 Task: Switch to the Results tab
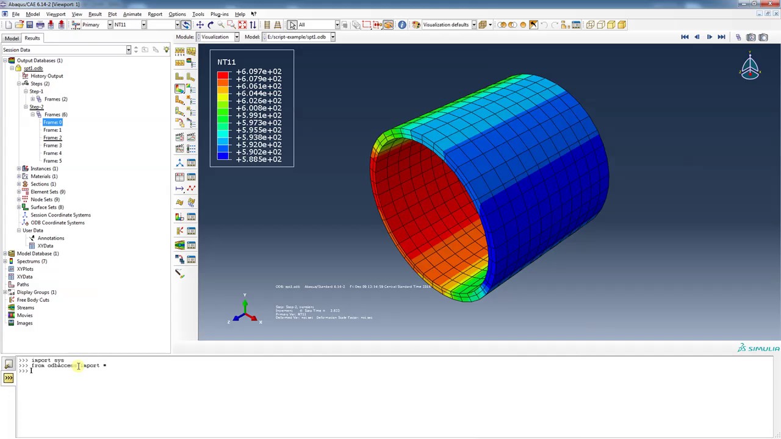tap(32, 38)
